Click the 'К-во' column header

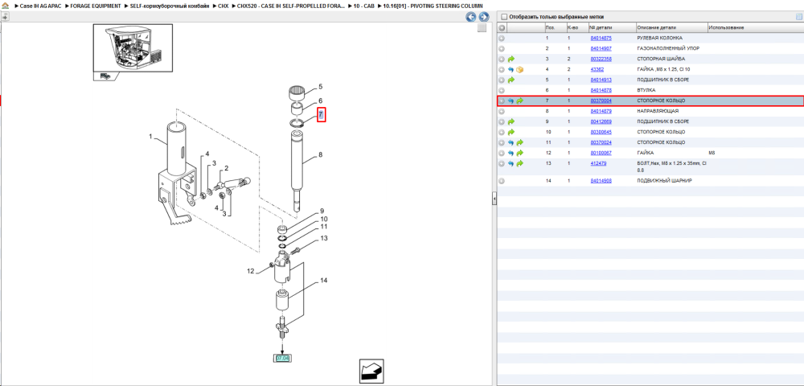tap(572, 27)
